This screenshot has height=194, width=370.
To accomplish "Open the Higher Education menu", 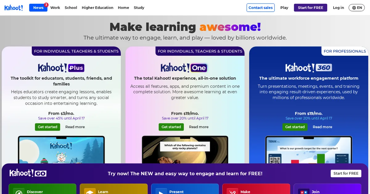I will point(97,8).
